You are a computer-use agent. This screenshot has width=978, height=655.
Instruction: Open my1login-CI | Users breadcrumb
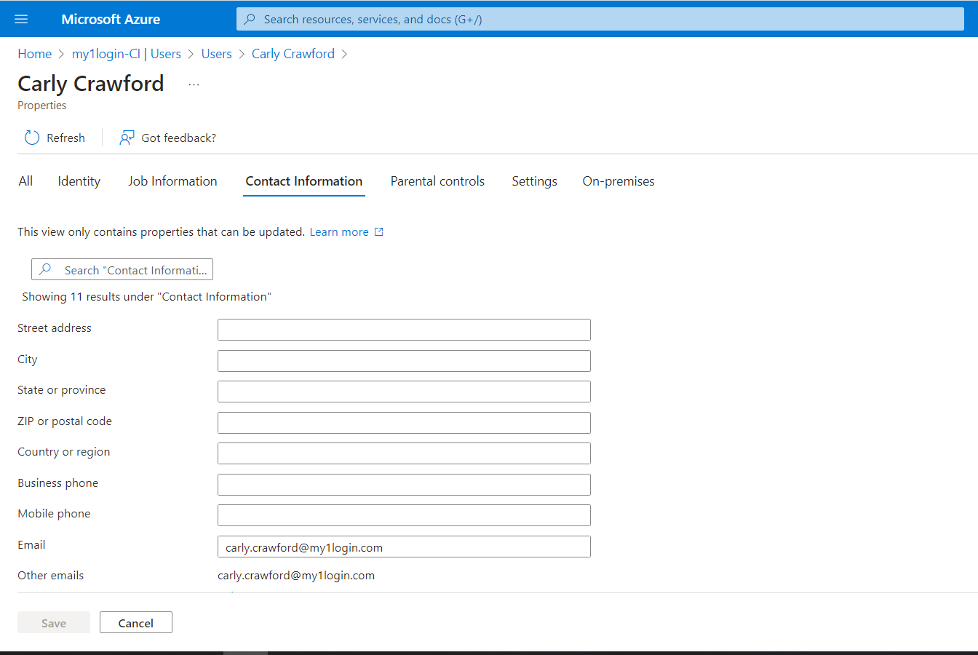(x=126, y=54)
